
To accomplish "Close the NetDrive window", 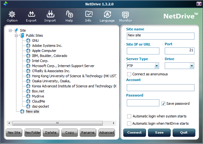I will 199,4.
